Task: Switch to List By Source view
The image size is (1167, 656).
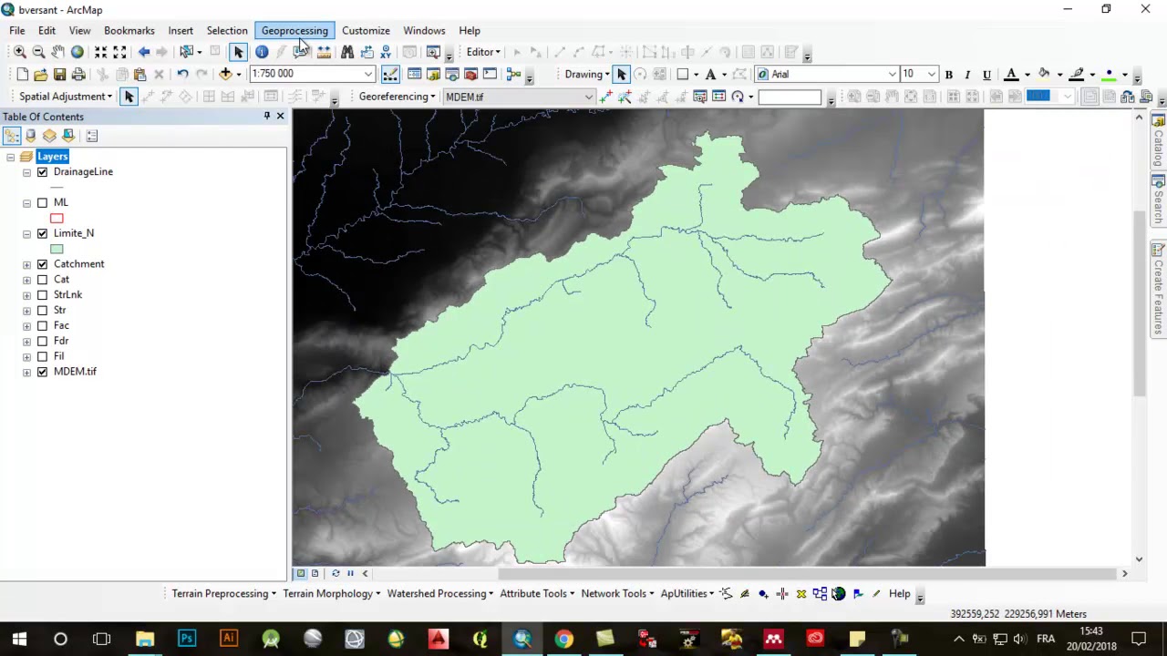Action: pyautogui.click(x=30, y=136)
